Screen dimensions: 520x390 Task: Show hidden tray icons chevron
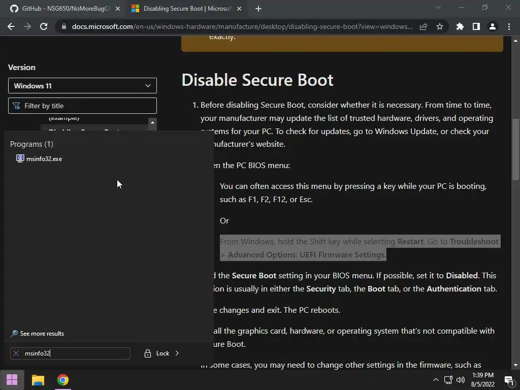(436, 380)
